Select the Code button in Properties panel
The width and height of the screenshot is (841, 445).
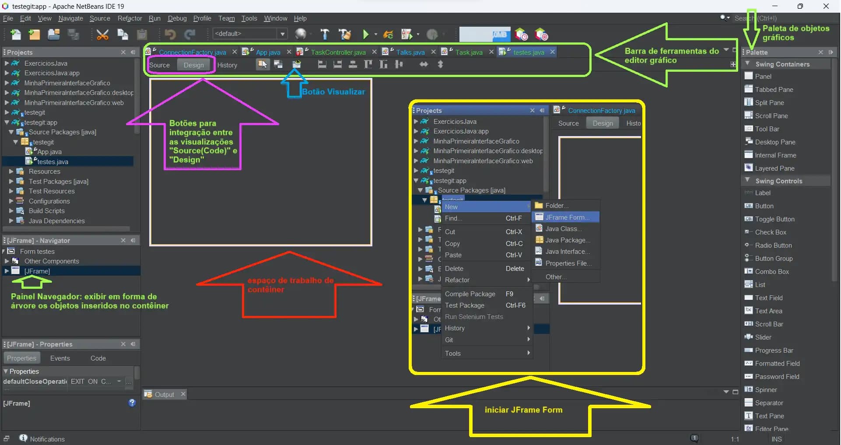pyautogui.click(x=98, y=358)
